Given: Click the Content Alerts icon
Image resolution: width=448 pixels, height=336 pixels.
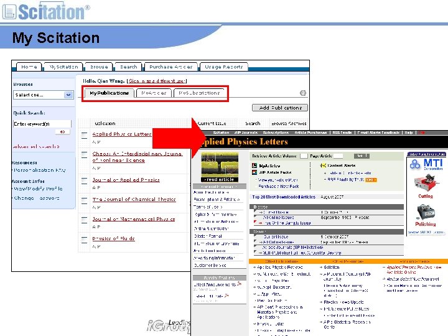Looking at the screenshot, I should tap(323, 166).
